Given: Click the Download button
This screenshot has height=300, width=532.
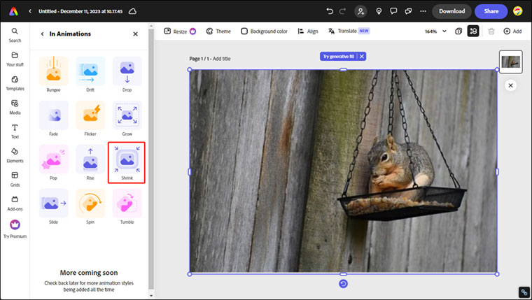Looking at the screenshot, I should click(x=451, y=11).
